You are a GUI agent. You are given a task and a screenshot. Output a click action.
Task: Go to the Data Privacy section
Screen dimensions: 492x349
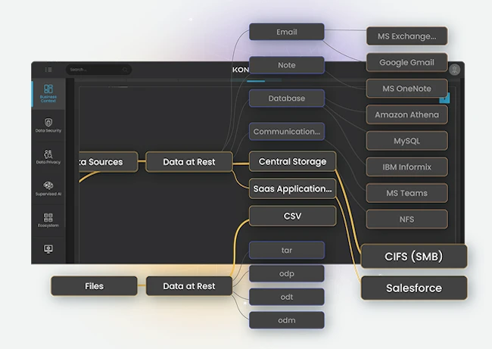click(x=48, y=157)
